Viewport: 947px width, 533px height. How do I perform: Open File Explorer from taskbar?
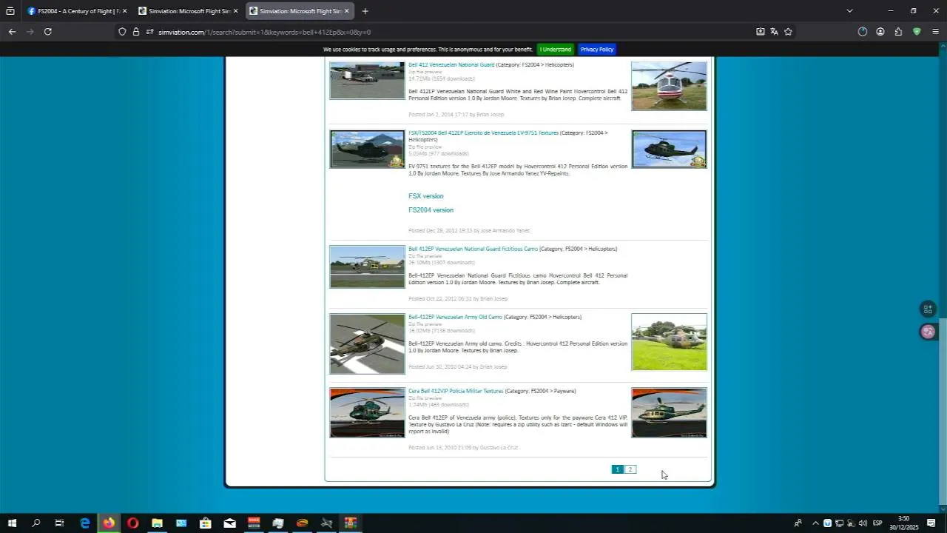(157, 523)
